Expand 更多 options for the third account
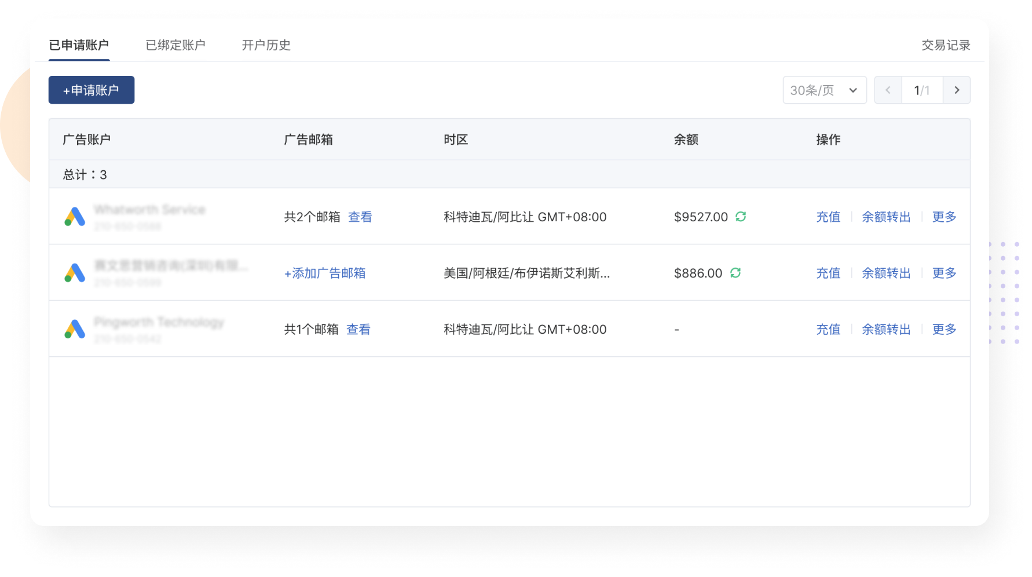 [x=944, y=329]
